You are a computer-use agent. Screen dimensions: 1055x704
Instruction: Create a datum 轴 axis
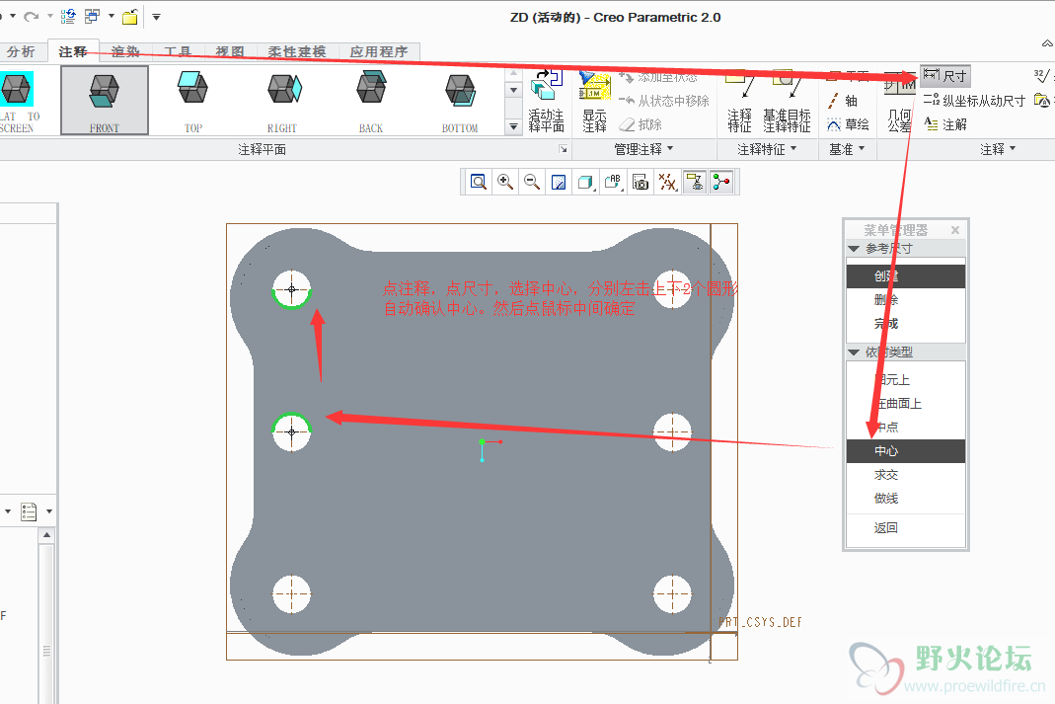(x=843, y=101)
